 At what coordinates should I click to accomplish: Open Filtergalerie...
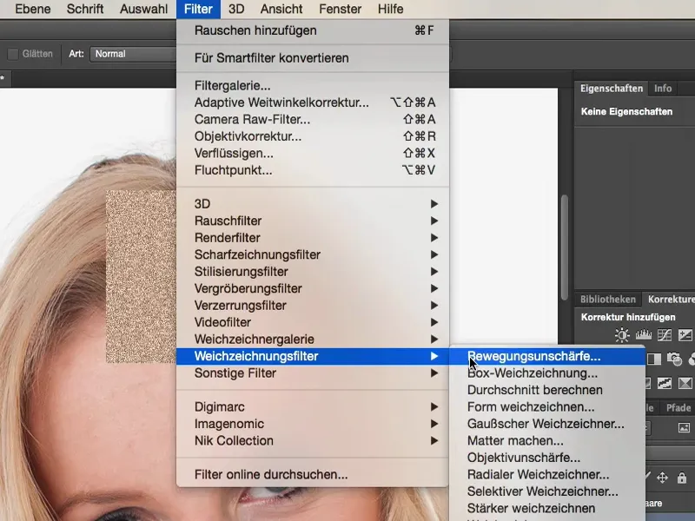click(313, 85)
